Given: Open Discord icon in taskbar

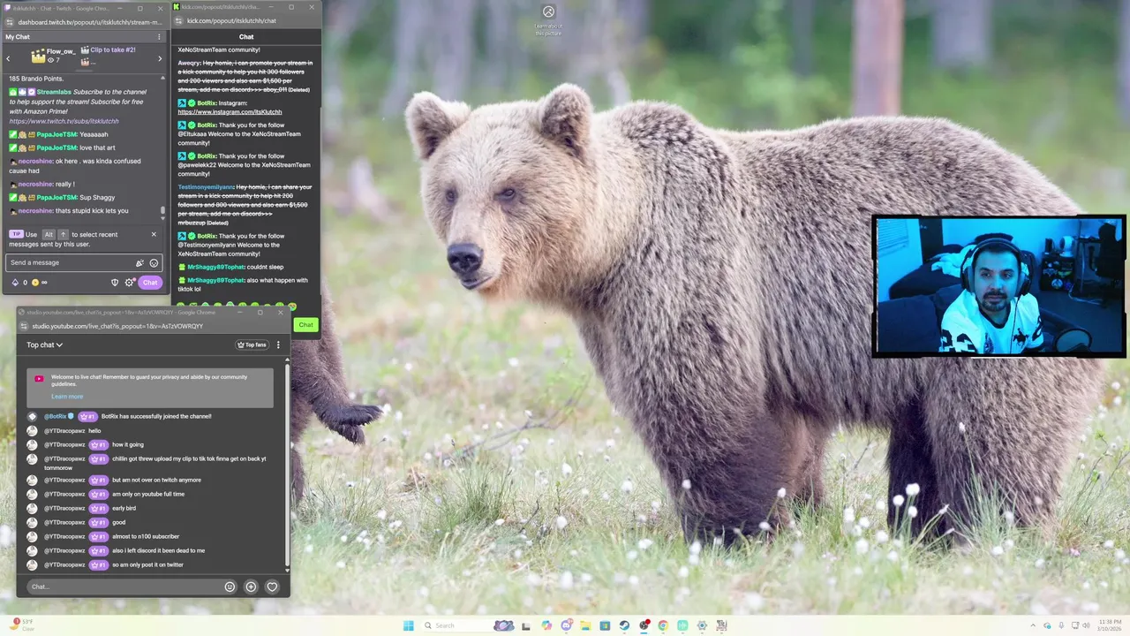Looking at the screenshot, I should (x=566, y=625).
